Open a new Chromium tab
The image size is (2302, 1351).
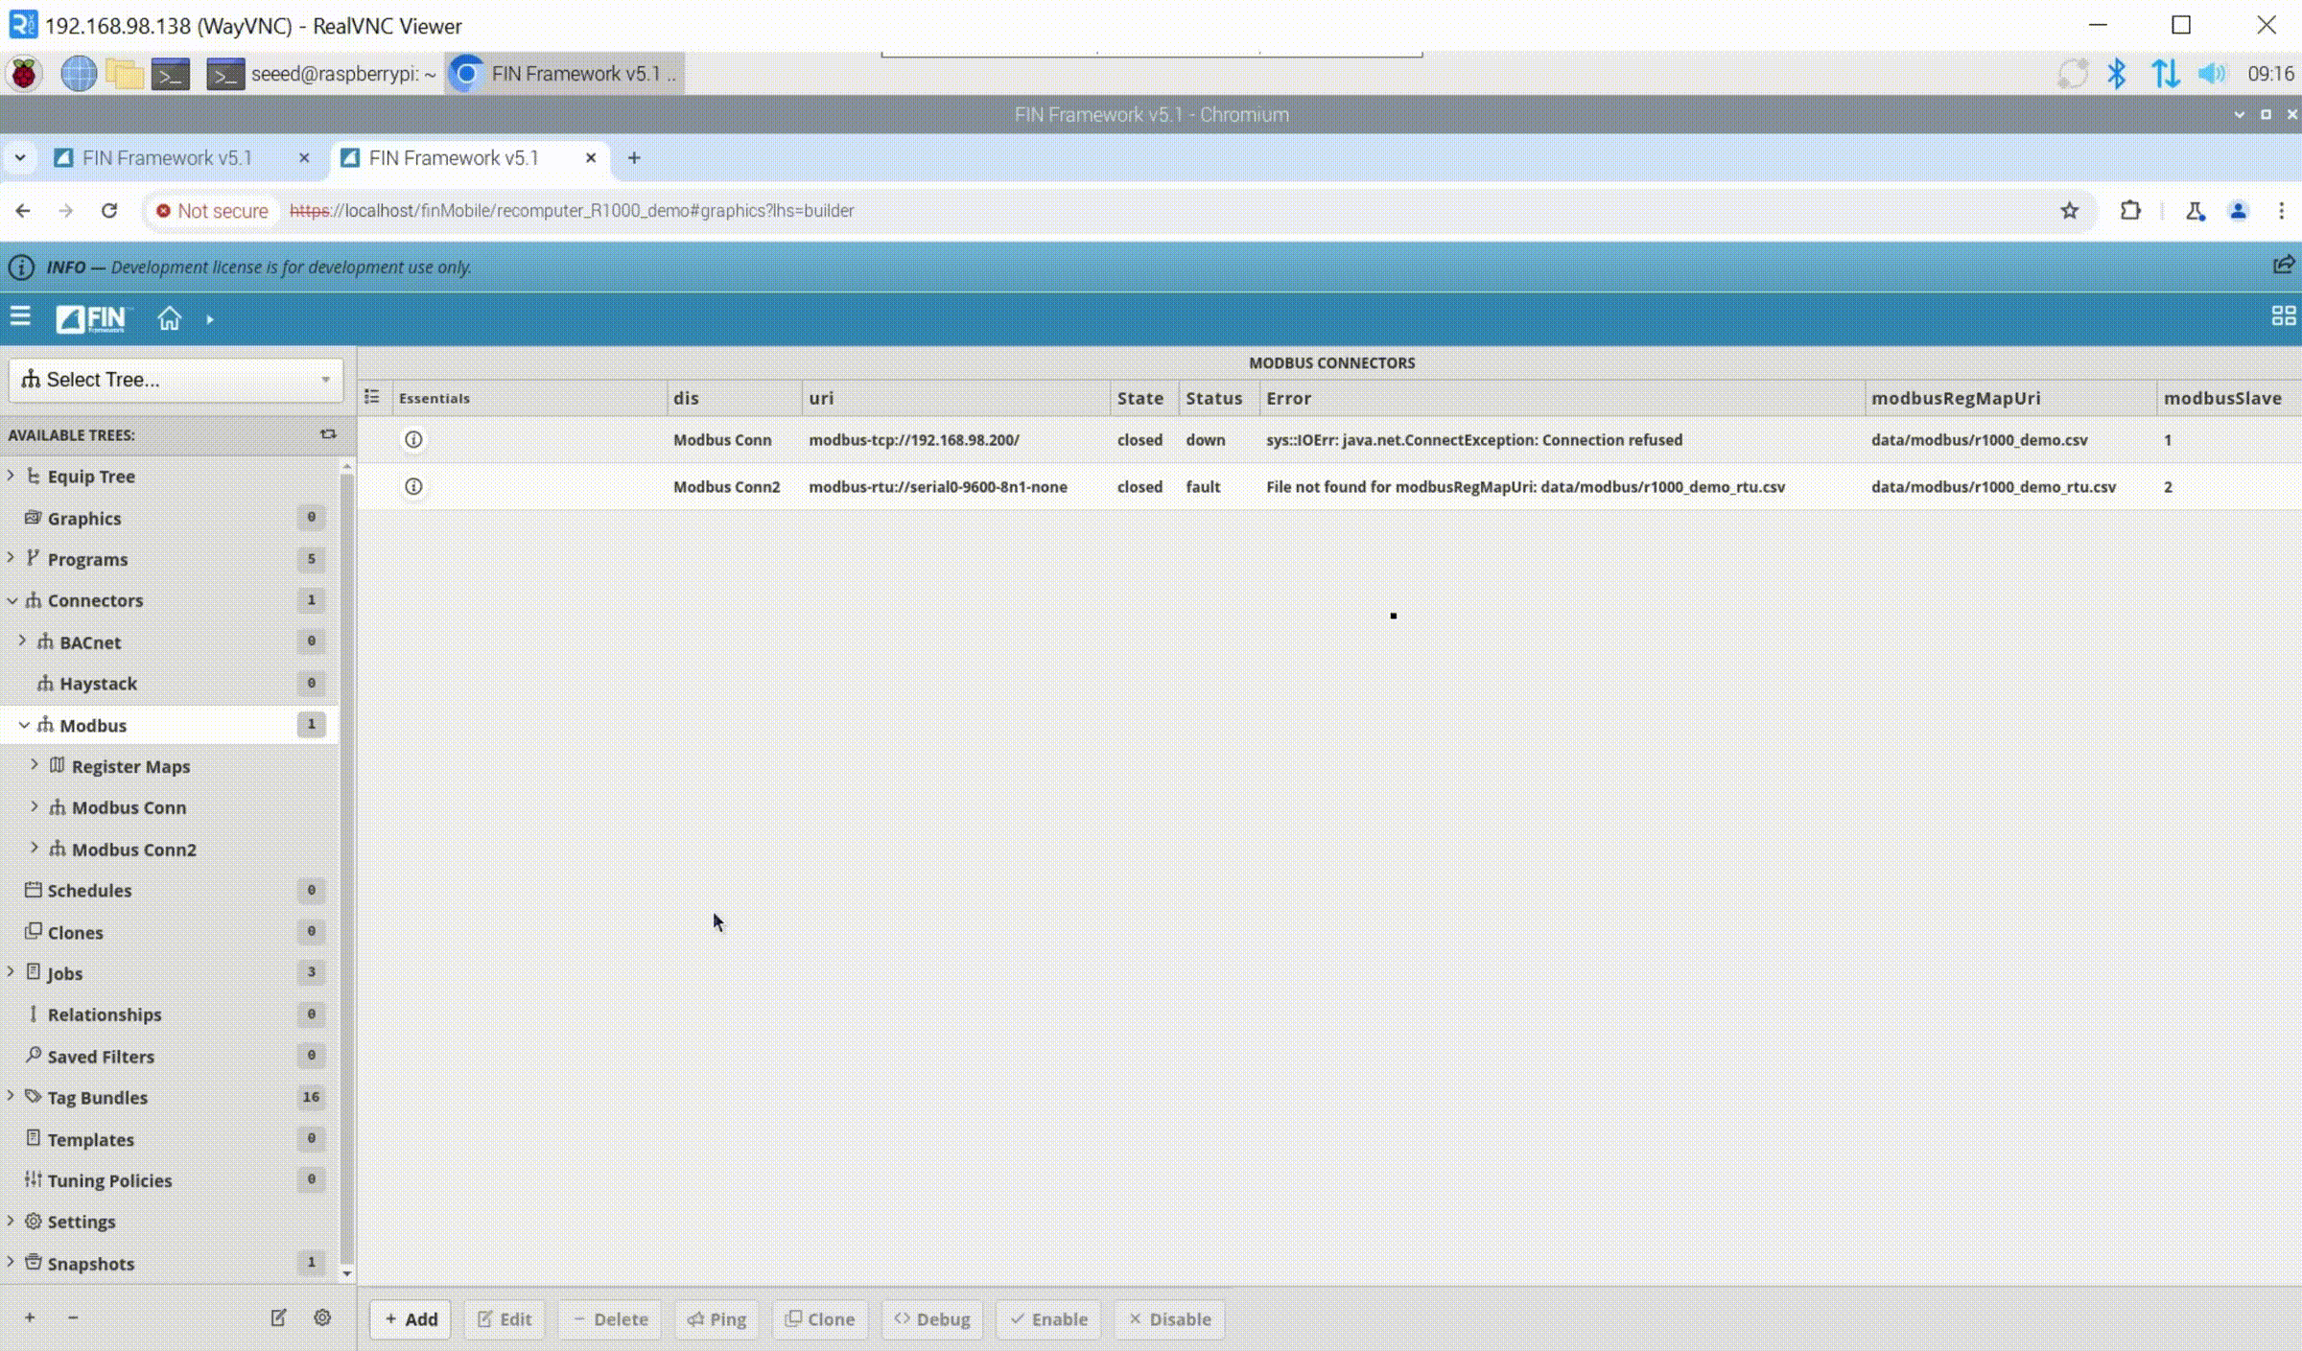point(634,158)
